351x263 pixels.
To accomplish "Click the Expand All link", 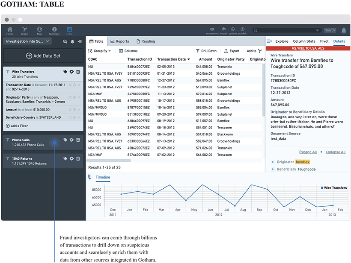I will coord(308,152).
